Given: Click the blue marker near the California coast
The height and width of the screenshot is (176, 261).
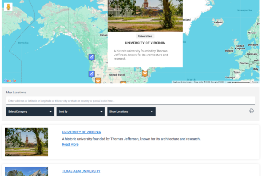Looking at the screenshot, I should pos(92,74).
